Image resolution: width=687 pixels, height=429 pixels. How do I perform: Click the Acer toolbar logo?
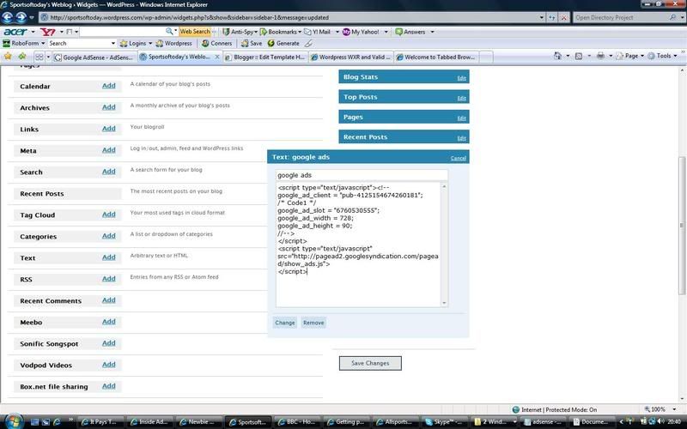[15, 32]
